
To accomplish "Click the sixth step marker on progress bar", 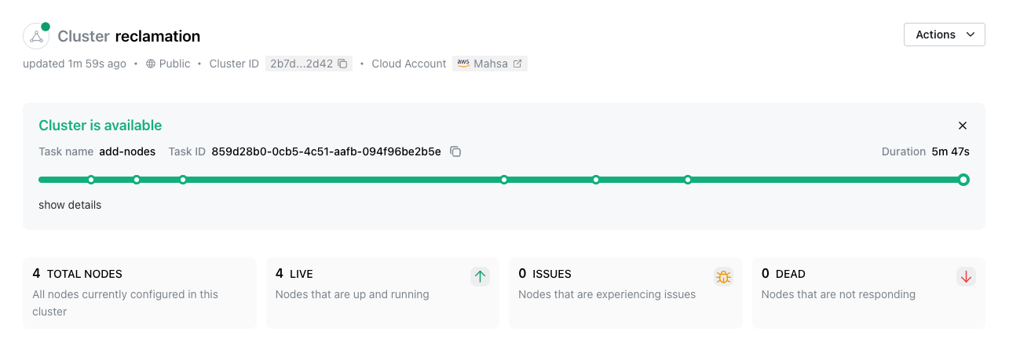I will coord(688,180).
